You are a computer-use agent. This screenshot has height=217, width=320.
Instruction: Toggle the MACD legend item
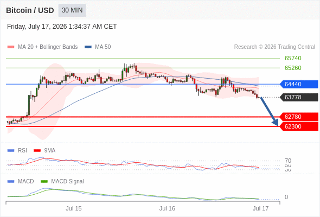point(21,181)
